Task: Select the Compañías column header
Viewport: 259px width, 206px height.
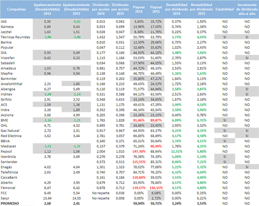Action: pos(17,9)
